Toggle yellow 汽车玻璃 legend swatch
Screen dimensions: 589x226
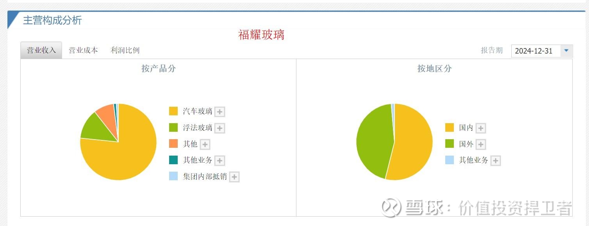(173, 111)
